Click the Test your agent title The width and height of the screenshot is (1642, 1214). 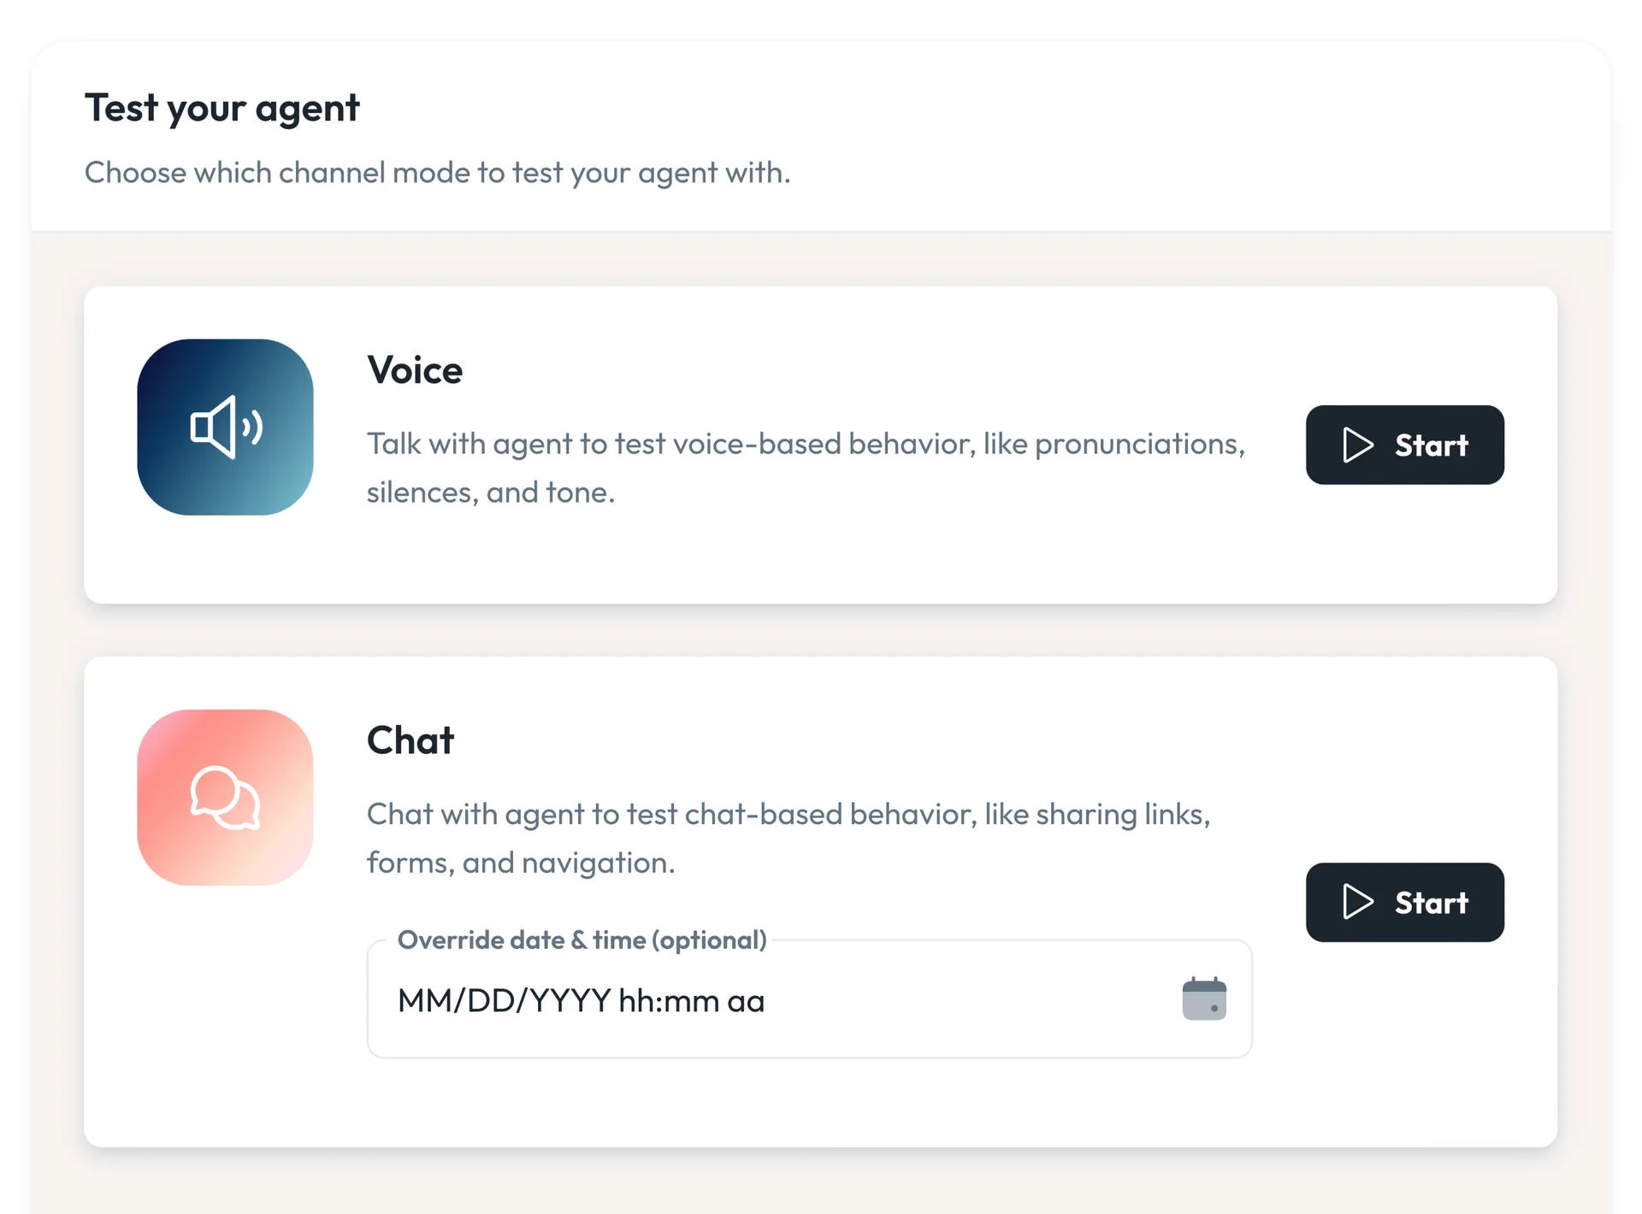point(221,108)
